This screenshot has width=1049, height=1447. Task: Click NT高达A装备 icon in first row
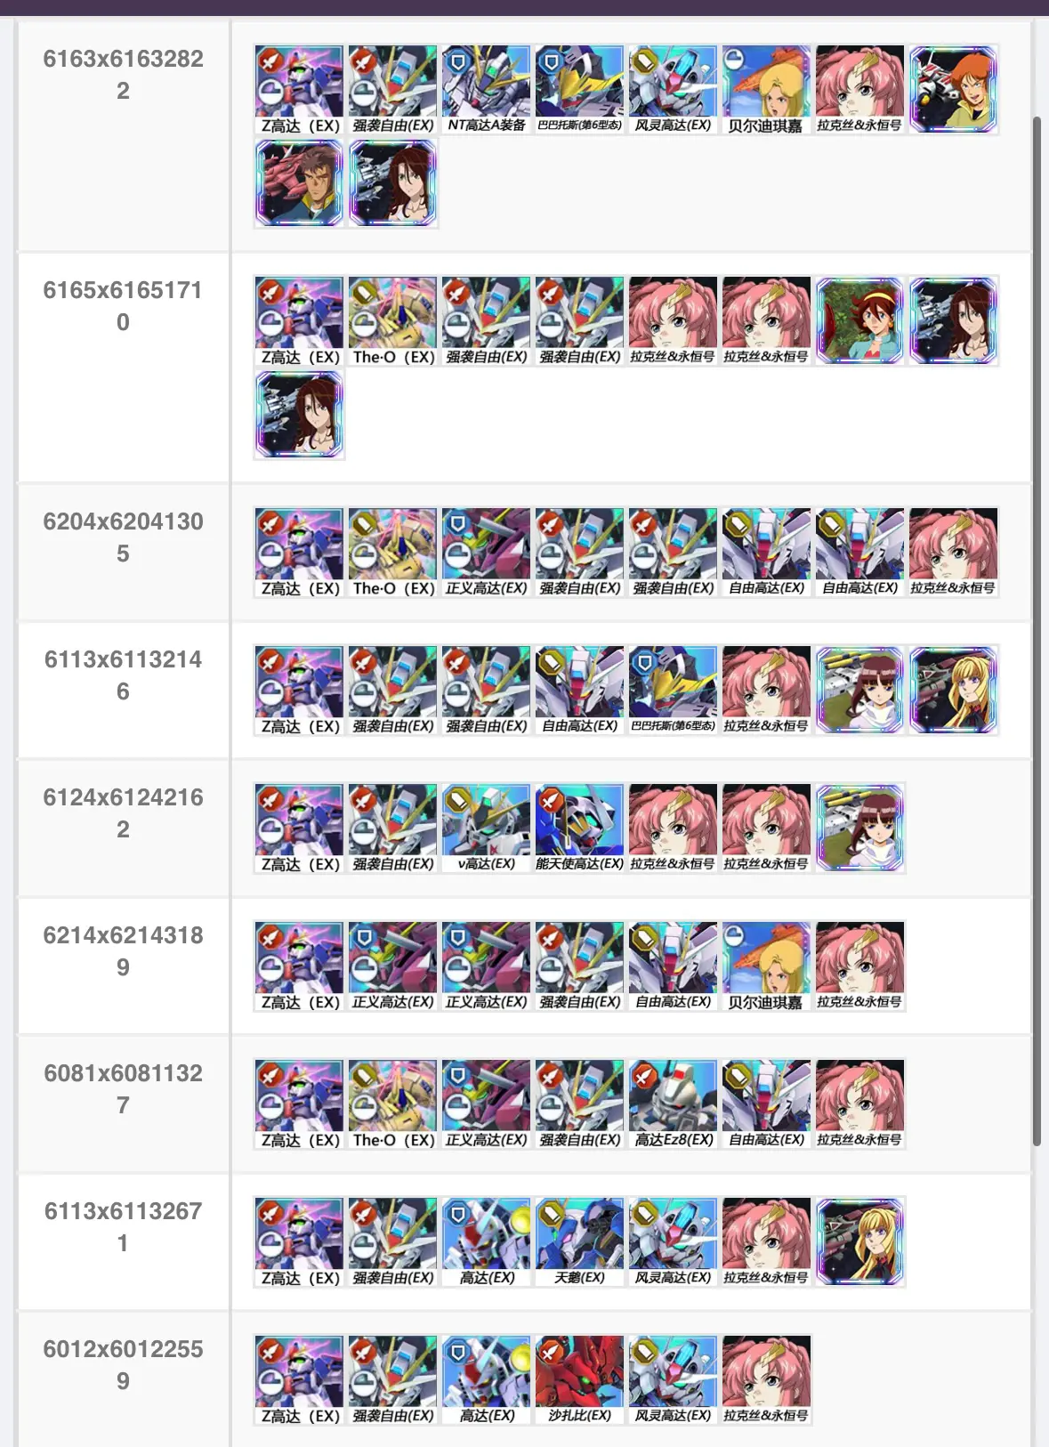click(x=486, y=90)
